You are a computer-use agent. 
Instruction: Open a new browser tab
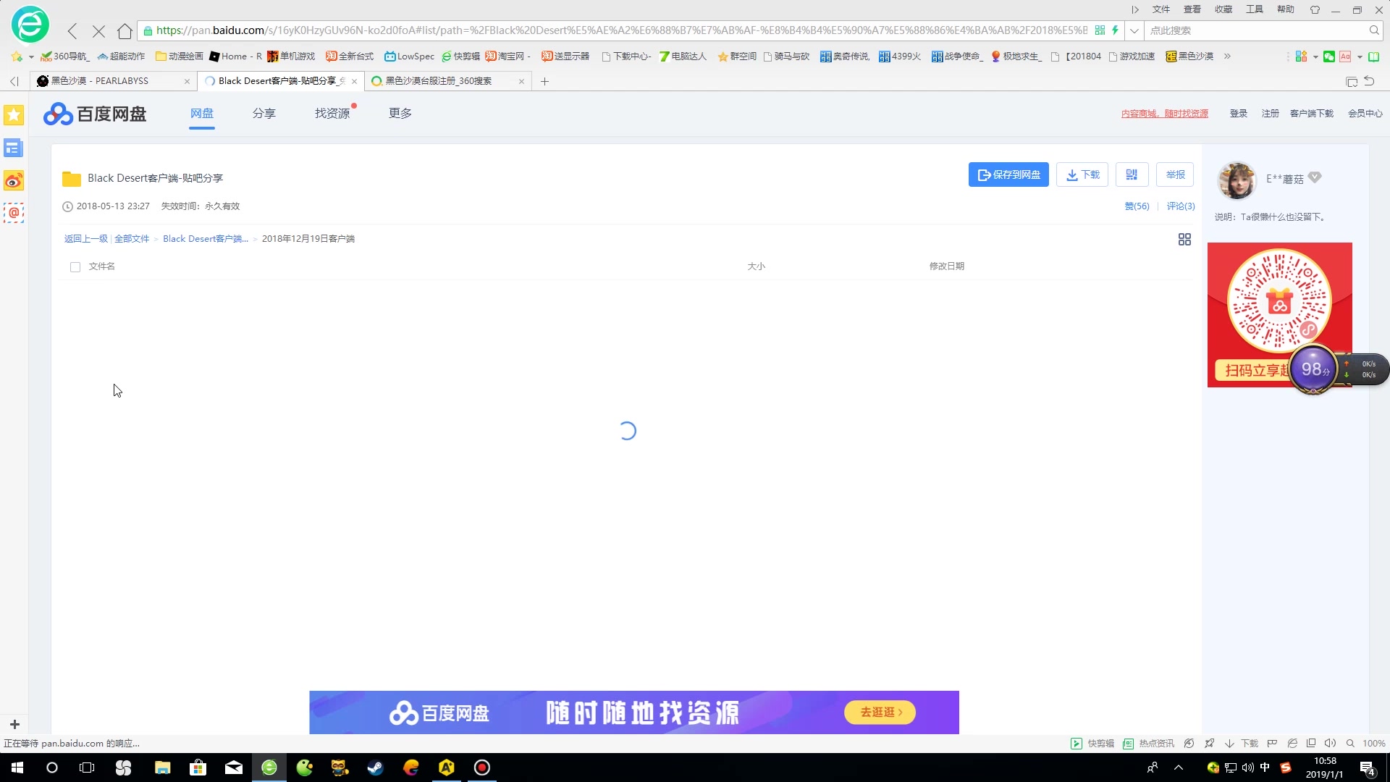[x=544, y=81]
